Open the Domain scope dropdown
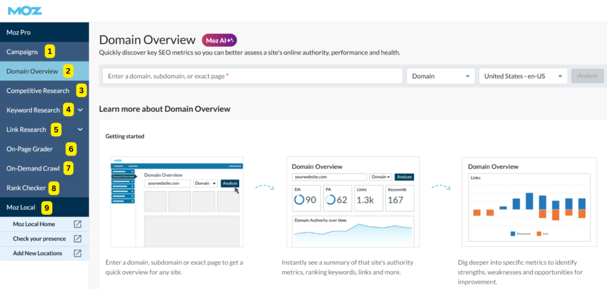The width and height of the screenshot is (607, 289). coord(440,76)
